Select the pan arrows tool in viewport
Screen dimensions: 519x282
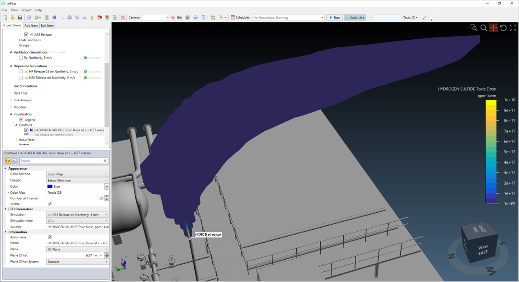(493, 28)
